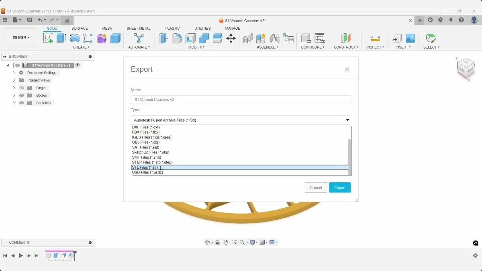Switch to the UTILITIES tab
The width and height of the screenshot is (482, 271).
click(202, 29)
